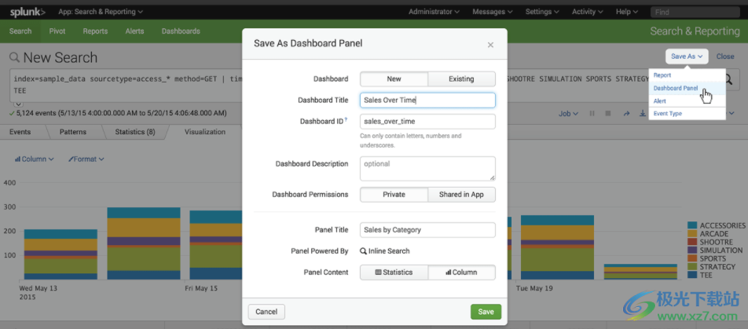Screen dimensions: 748x329
Task: Select New dashboard option
Action: [x=394, y=79]
